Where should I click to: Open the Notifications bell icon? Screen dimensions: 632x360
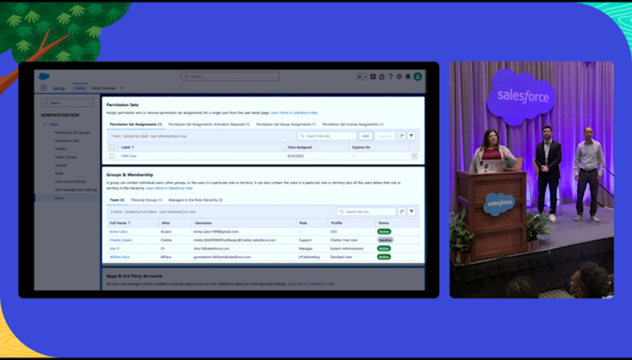pos(408,77)
